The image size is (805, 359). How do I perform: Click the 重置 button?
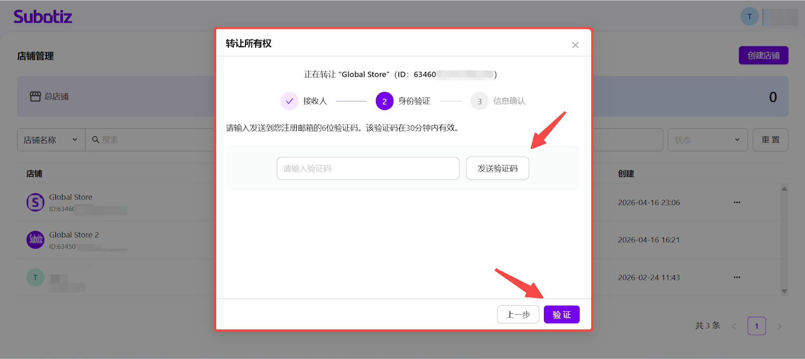tap(770, 140)
